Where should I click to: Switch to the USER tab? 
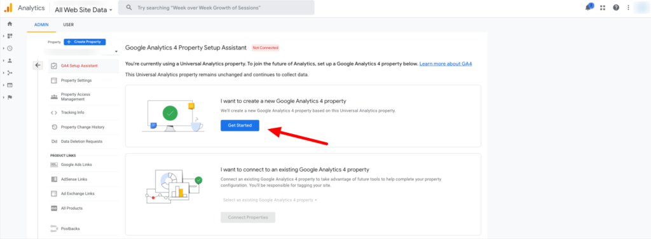coord(69,25)
